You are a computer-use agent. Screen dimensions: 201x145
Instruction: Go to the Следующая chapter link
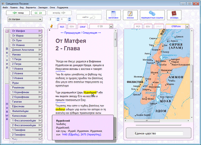tap(90, 33)
